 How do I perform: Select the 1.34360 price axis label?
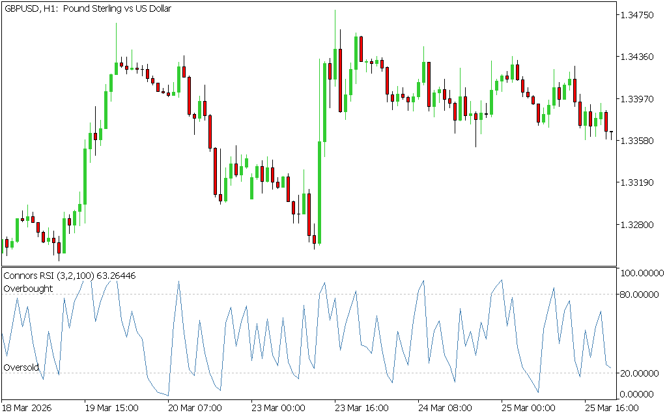639,57
